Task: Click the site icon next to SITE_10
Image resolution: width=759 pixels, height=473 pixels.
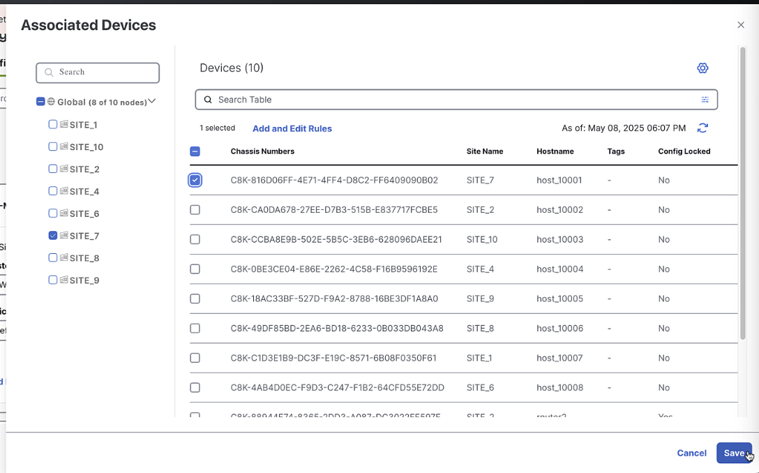Action: click(x=64, y=147)
